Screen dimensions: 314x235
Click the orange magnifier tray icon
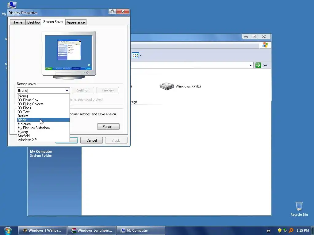tap(291, 230)
